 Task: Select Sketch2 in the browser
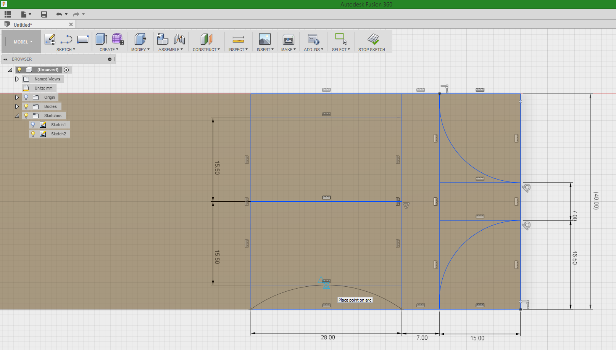(x=58, y=134)
